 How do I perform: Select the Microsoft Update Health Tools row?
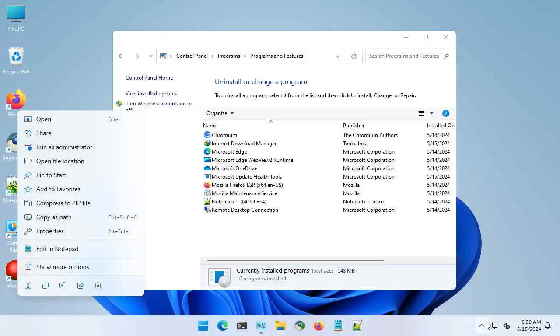[328, 177]
